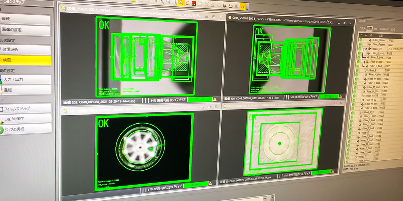Click warning triangle under the wheel image window
Screen dimensions: 403x201
(210, 184)
